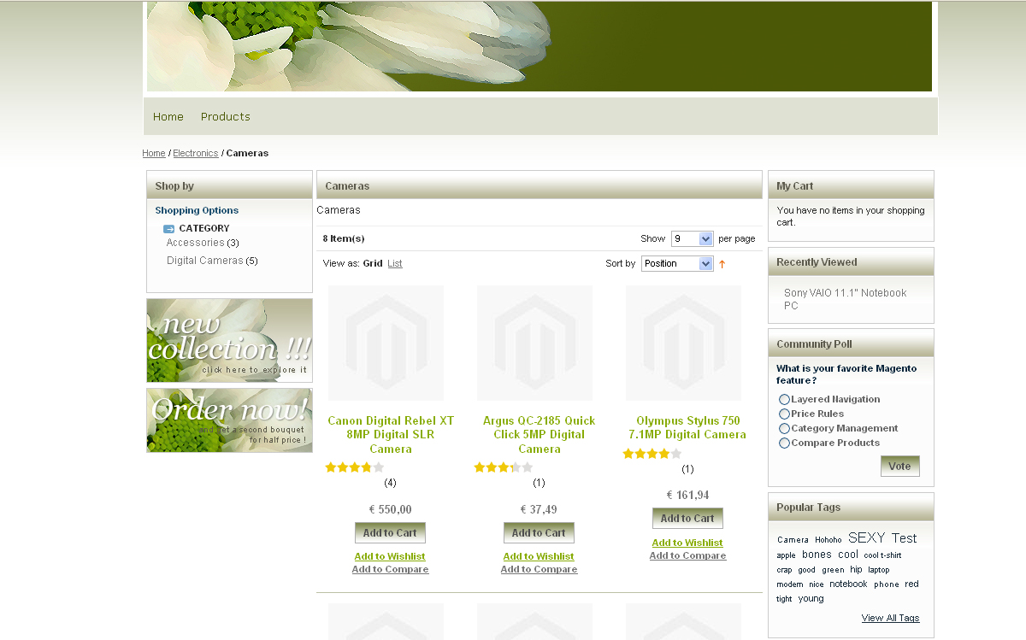This screenshot has height=640, width=1026.
Task: Click the notebook popular tag
Action: coord(848,584)
